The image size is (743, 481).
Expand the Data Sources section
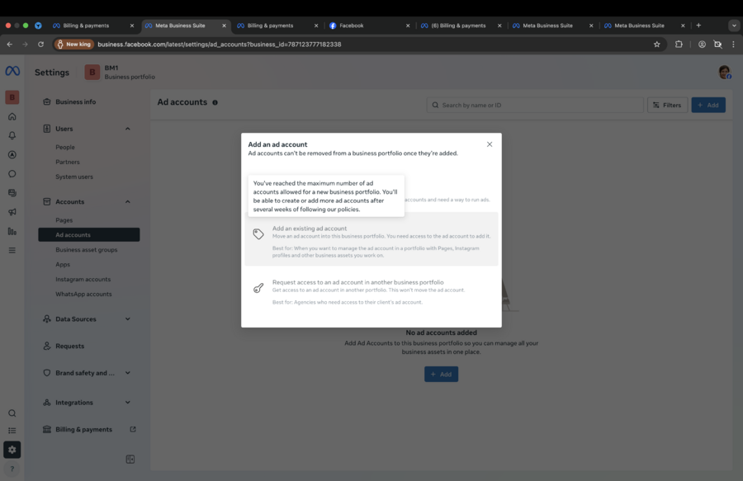128,319
